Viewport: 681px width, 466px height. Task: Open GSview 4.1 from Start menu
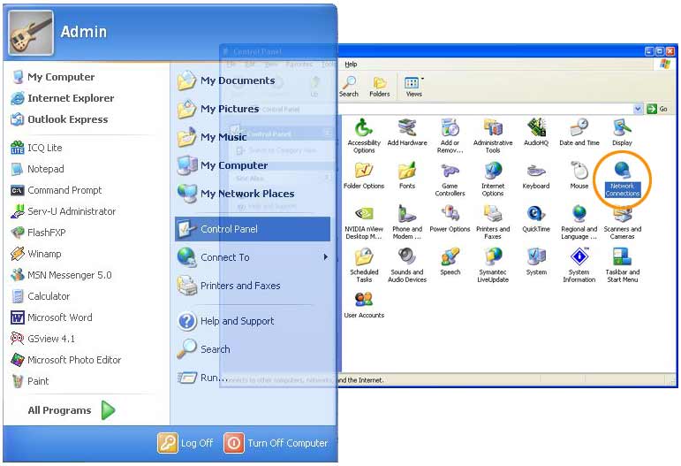(x=43, y=339)
